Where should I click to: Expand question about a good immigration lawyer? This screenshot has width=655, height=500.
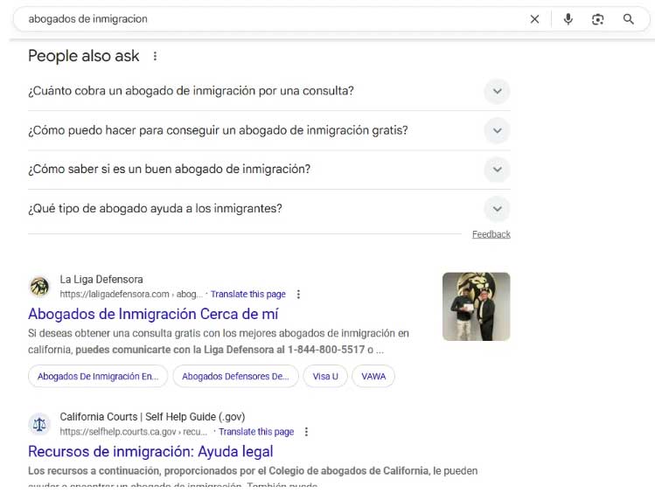497,170
